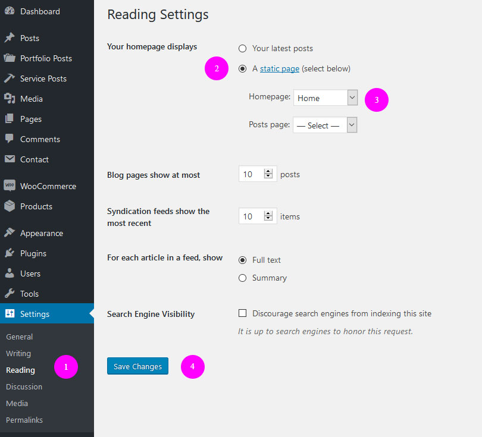This screenshot has width=482, height=437.
Task: Follow the 'static page' link
Action: point(279,68)
